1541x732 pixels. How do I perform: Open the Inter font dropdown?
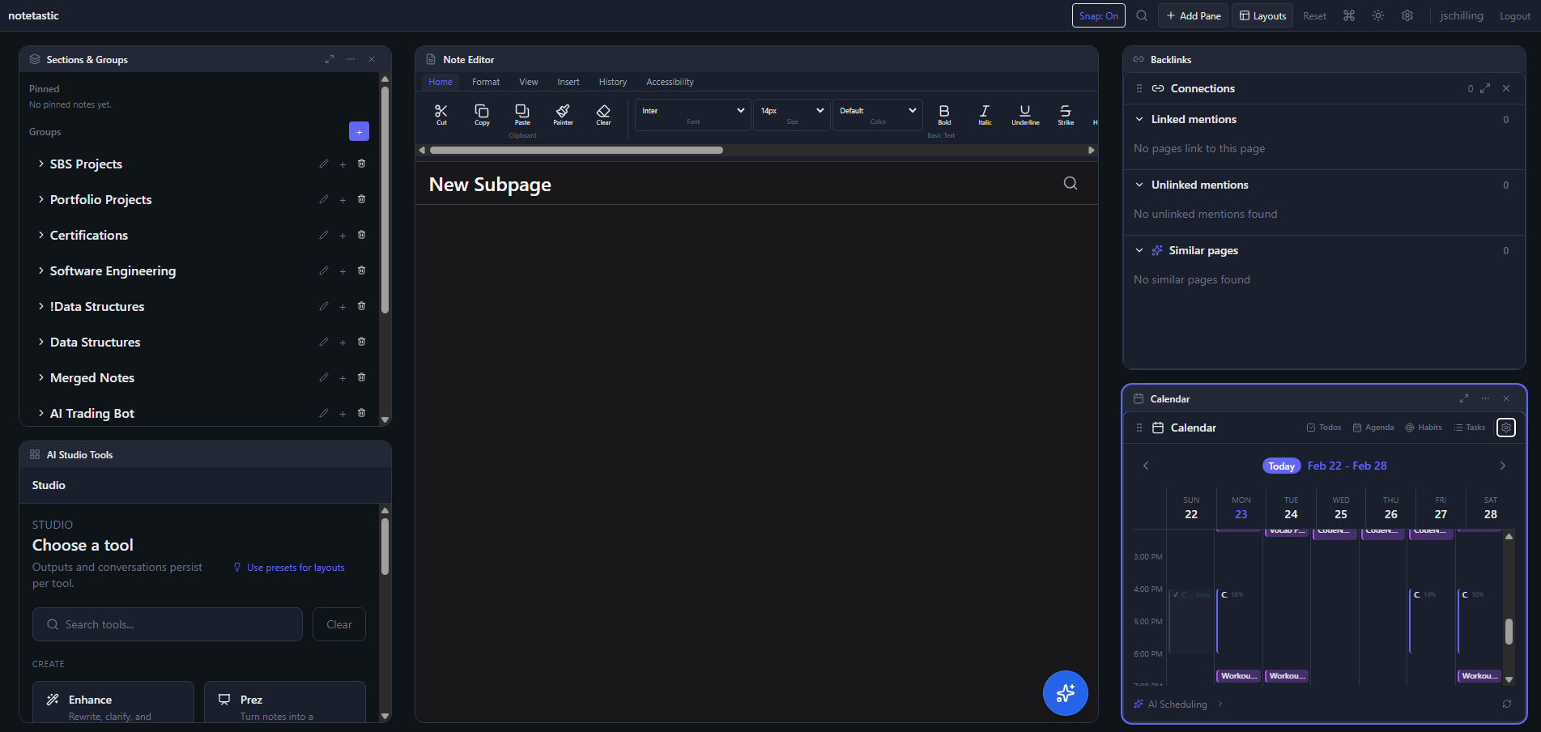coord(693,111)
